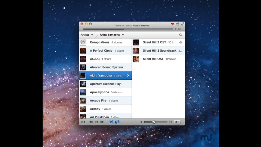This screenshot has height=147, width=261.
Task: Select the Compilations entry
Action: pyautogui.click(x=100, y=42)
